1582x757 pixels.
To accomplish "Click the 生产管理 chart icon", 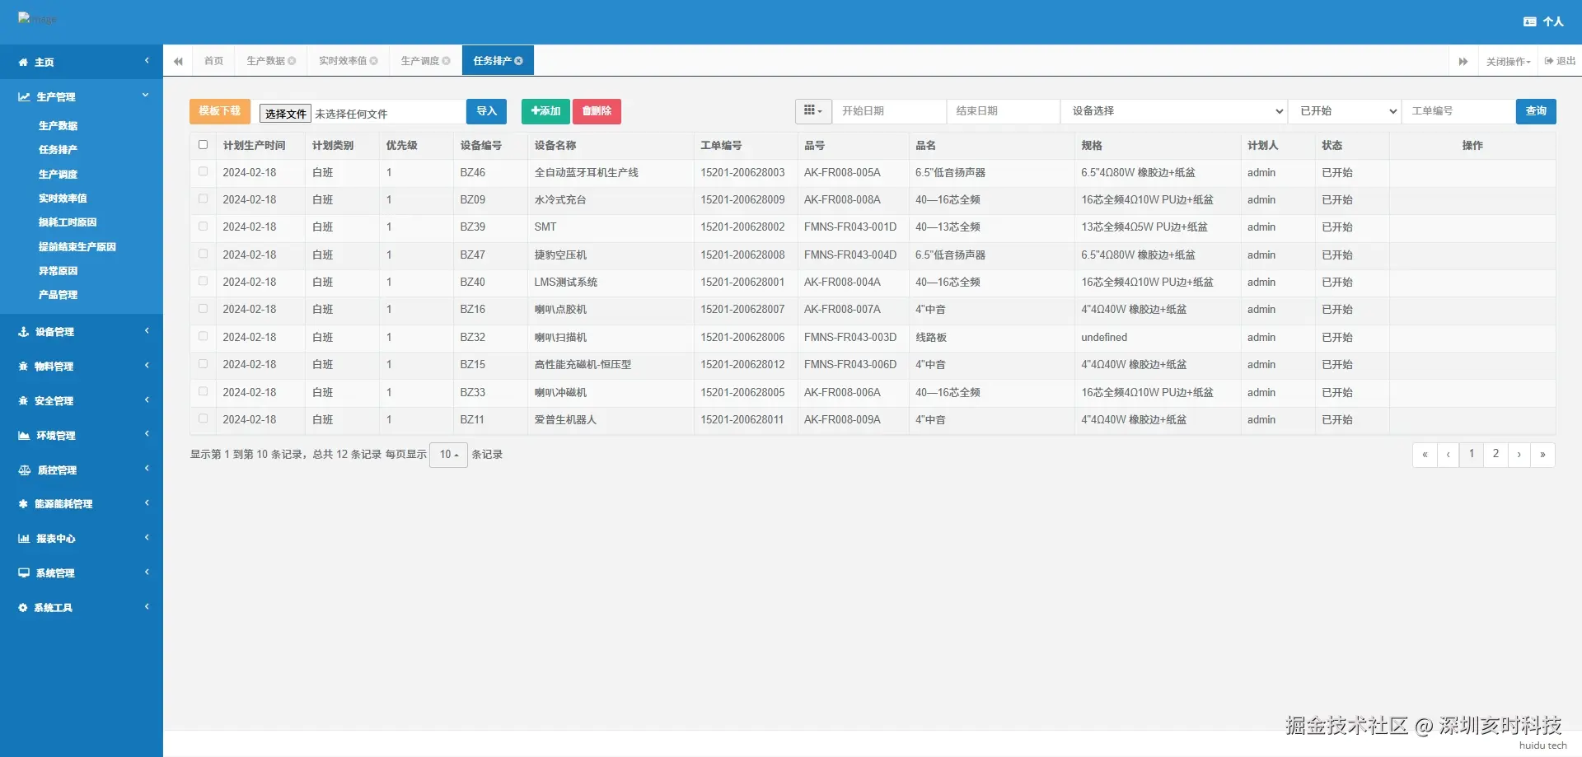I will pyautogui.click(x=24, y=96).
